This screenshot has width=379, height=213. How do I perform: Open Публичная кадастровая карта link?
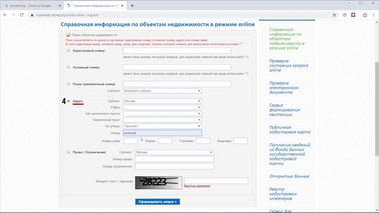pos(290,130)
